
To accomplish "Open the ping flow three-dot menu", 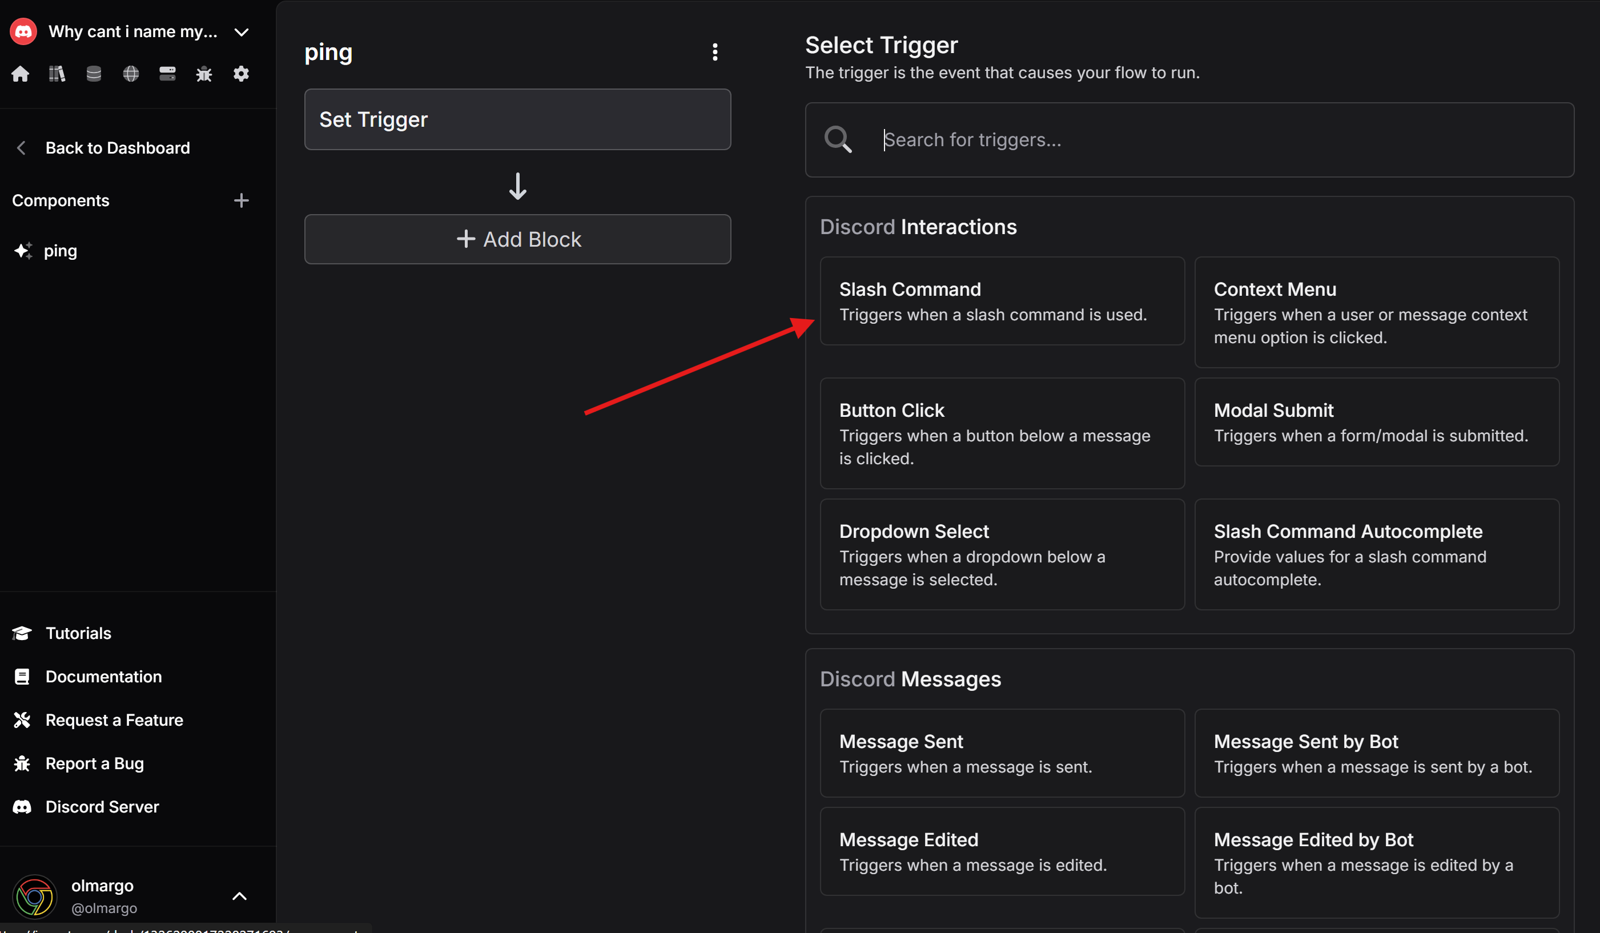I will (x=715, y=52).
